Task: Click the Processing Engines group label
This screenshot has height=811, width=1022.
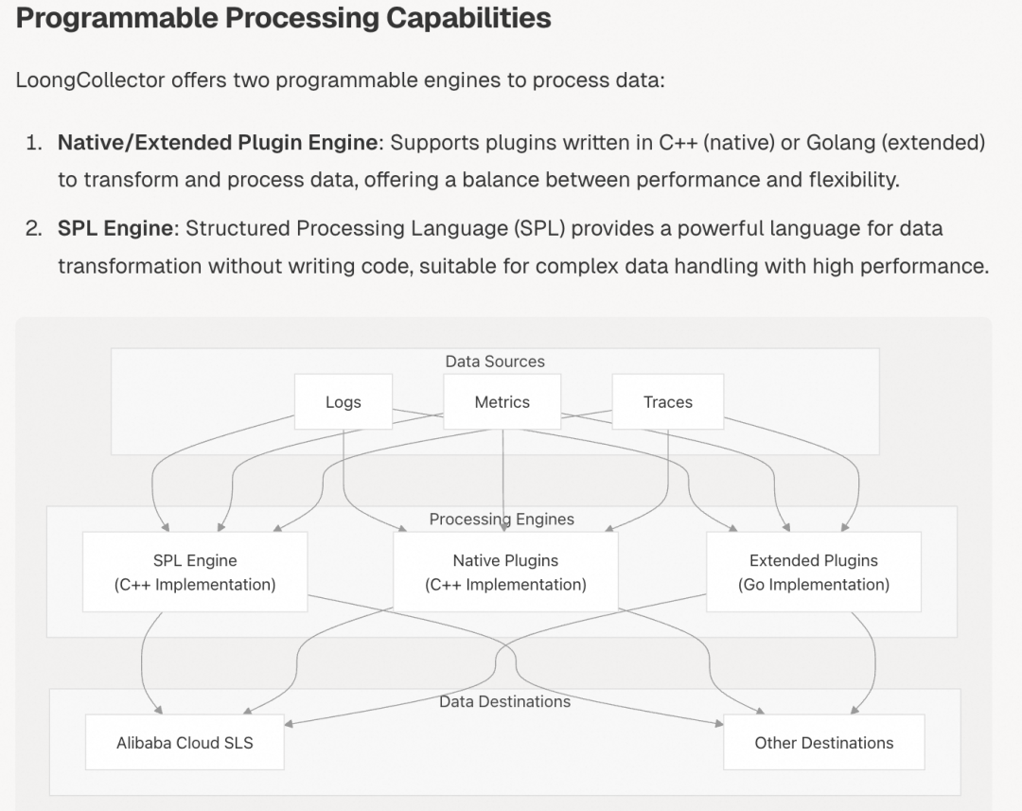Action: tap(502, 520)
